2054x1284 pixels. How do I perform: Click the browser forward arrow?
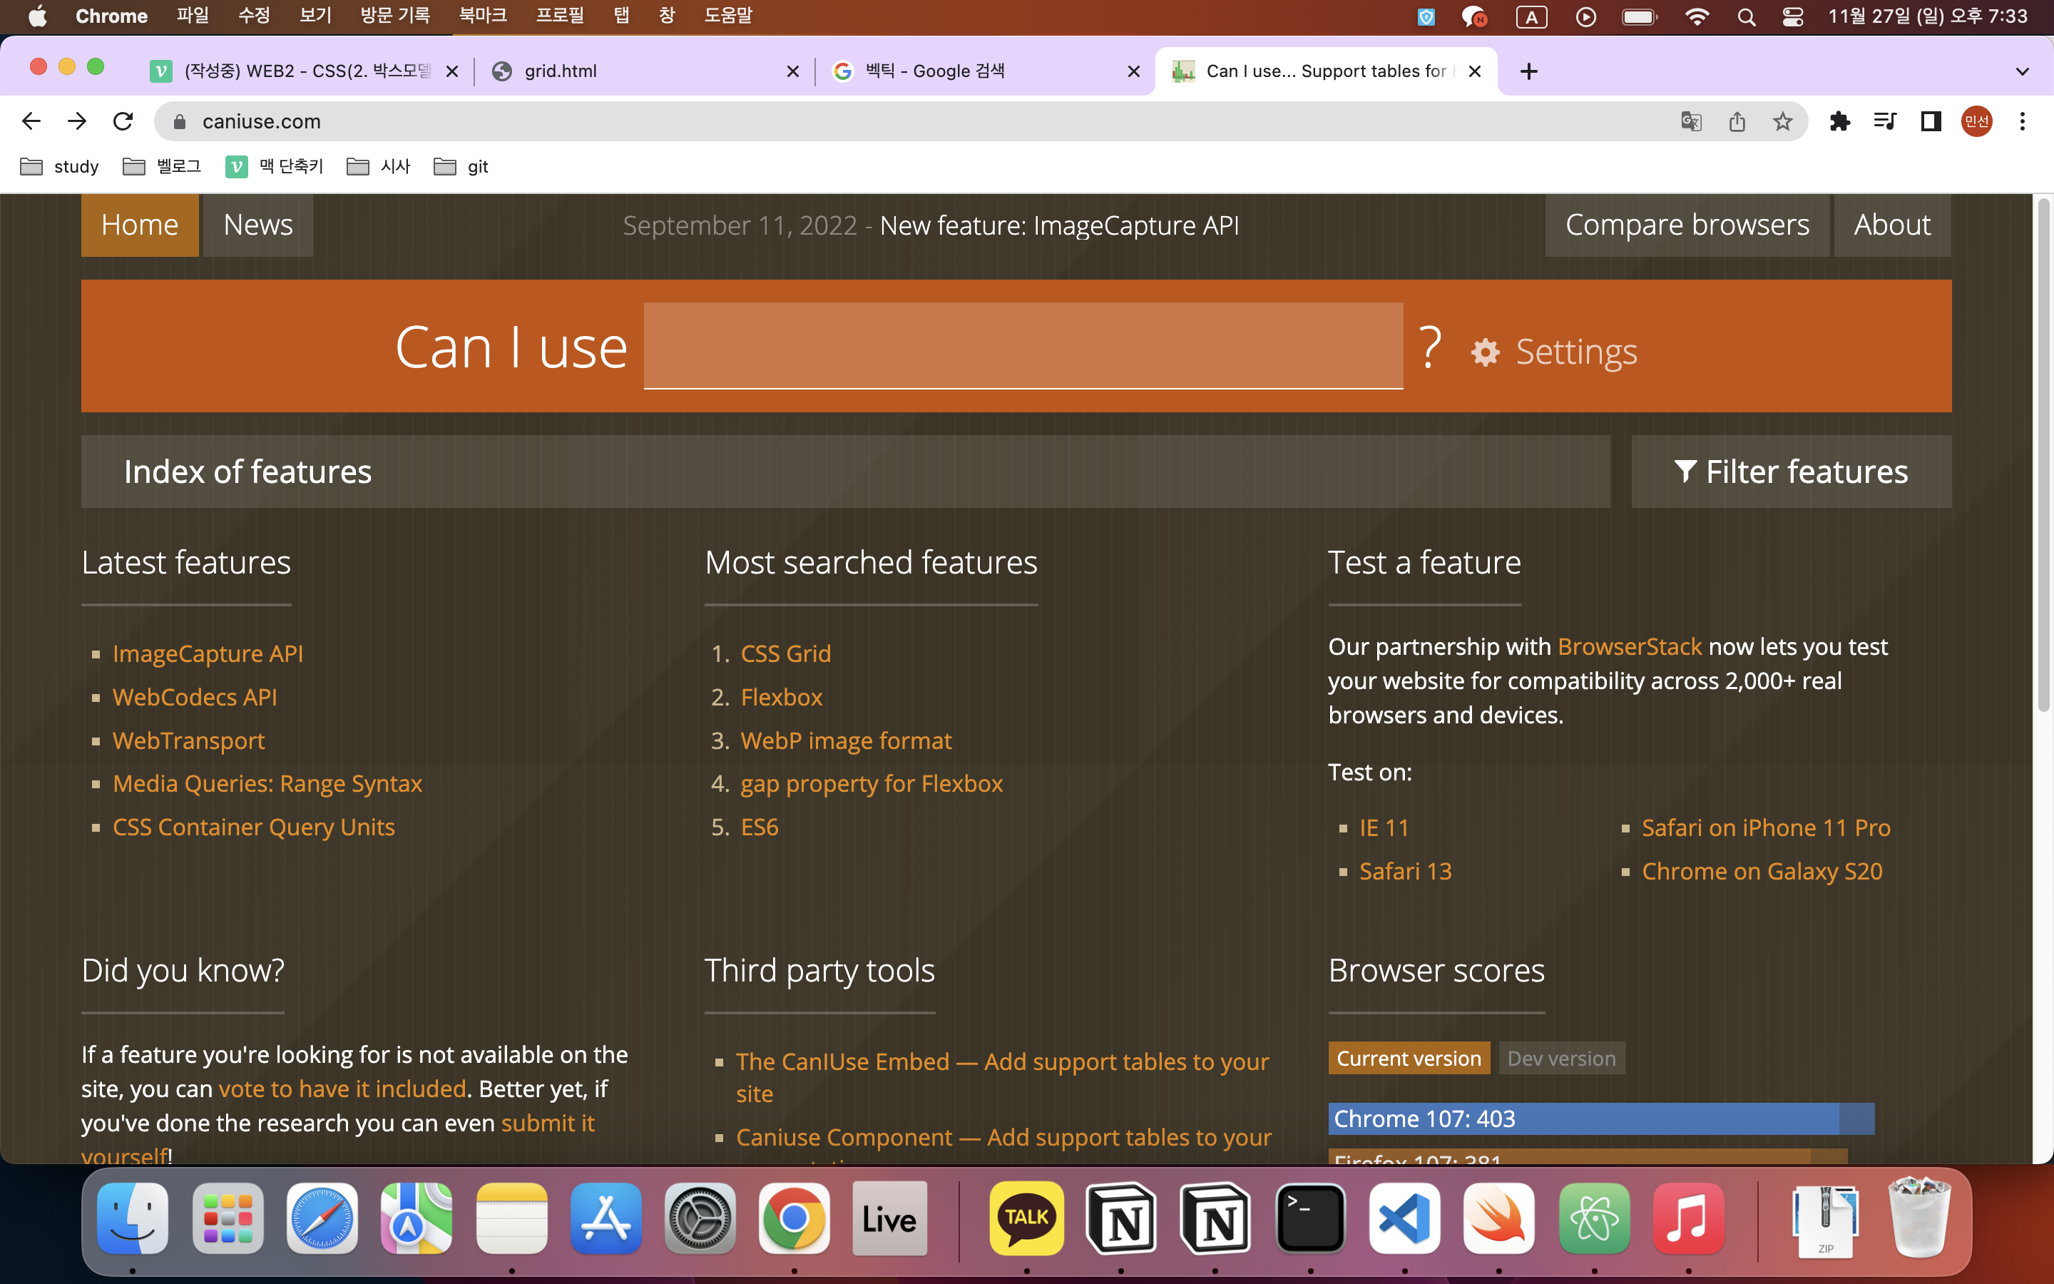pos(77,121)
